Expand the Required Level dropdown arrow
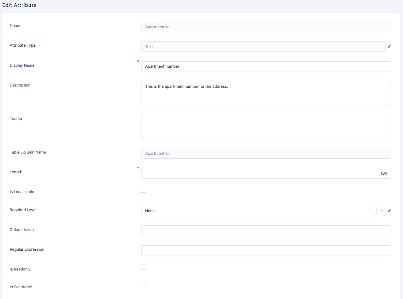Viewport: 403px width, 299px height. [382, 211]
